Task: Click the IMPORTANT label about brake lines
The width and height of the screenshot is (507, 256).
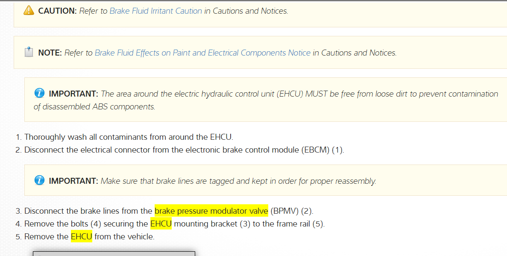Action: click(73, 181)
